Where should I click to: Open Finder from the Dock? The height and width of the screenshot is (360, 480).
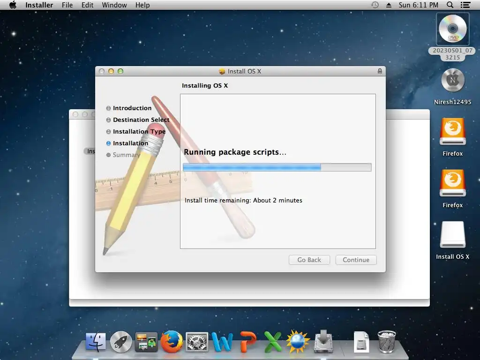96,342
